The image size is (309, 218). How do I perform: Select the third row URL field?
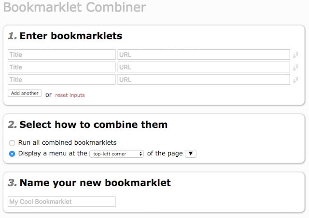203,80
